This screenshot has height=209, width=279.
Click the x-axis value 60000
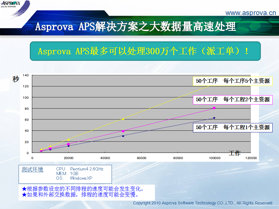[x=142, y=158]
